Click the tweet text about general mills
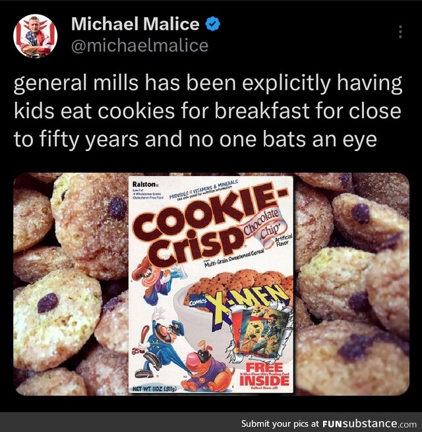This screenshot has height=432, width=422. click(208, 110)
